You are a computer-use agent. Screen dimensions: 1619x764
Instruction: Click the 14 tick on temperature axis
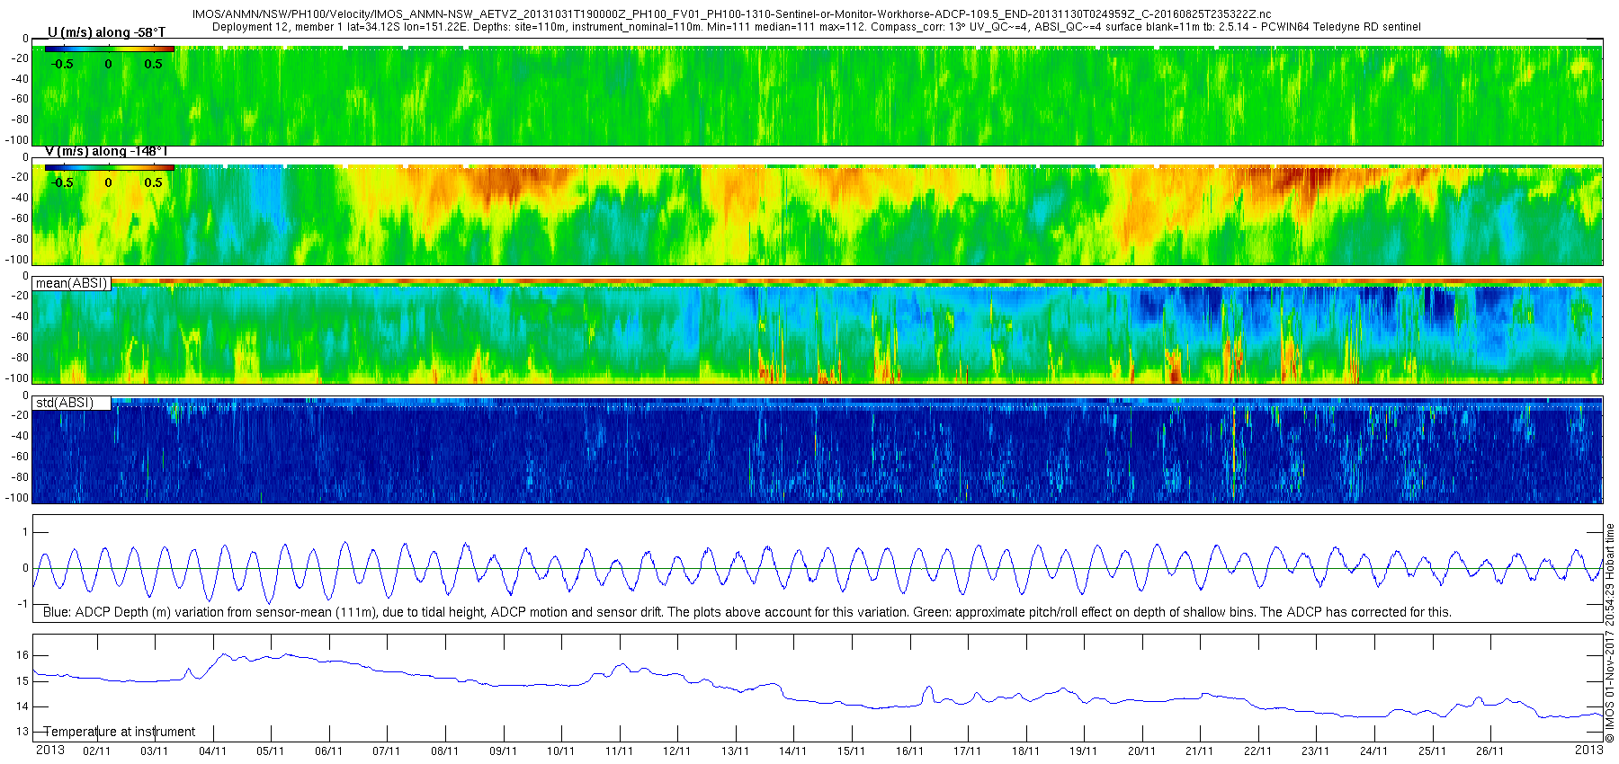22,706
